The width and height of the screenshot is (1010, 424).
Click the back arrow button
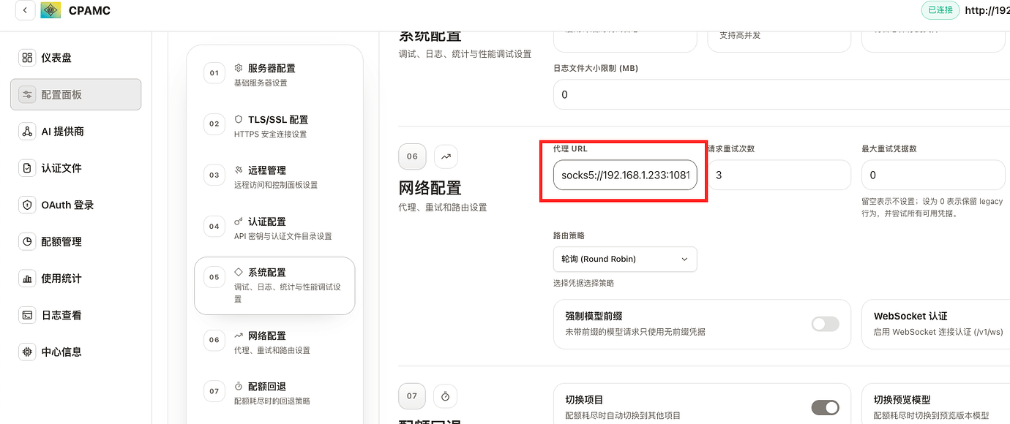25,11
